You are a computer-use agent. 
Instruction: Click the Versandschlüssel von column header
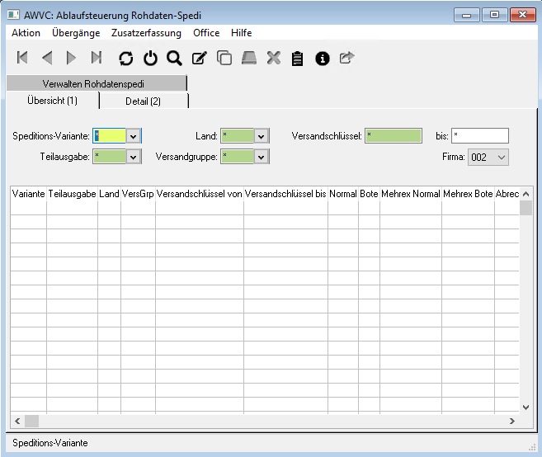pos(199,194)
